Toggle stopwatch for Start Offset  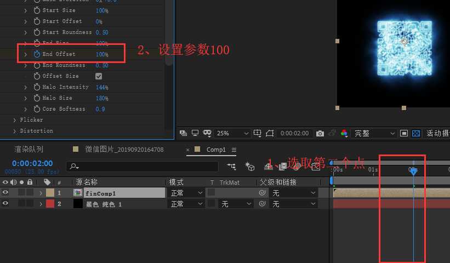point(37,21)
